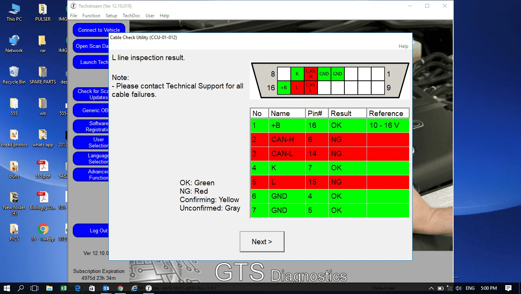Screen dimensions: 521x294
Task: Open the Recycle Bin desktop icon
Action: pyautogui.click(x=14, y=75)
